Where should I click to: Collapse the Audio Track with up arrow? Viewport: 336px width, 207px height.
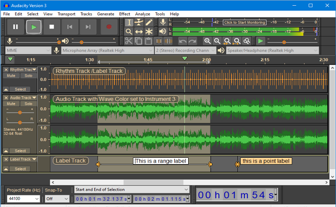coord(6,151)
